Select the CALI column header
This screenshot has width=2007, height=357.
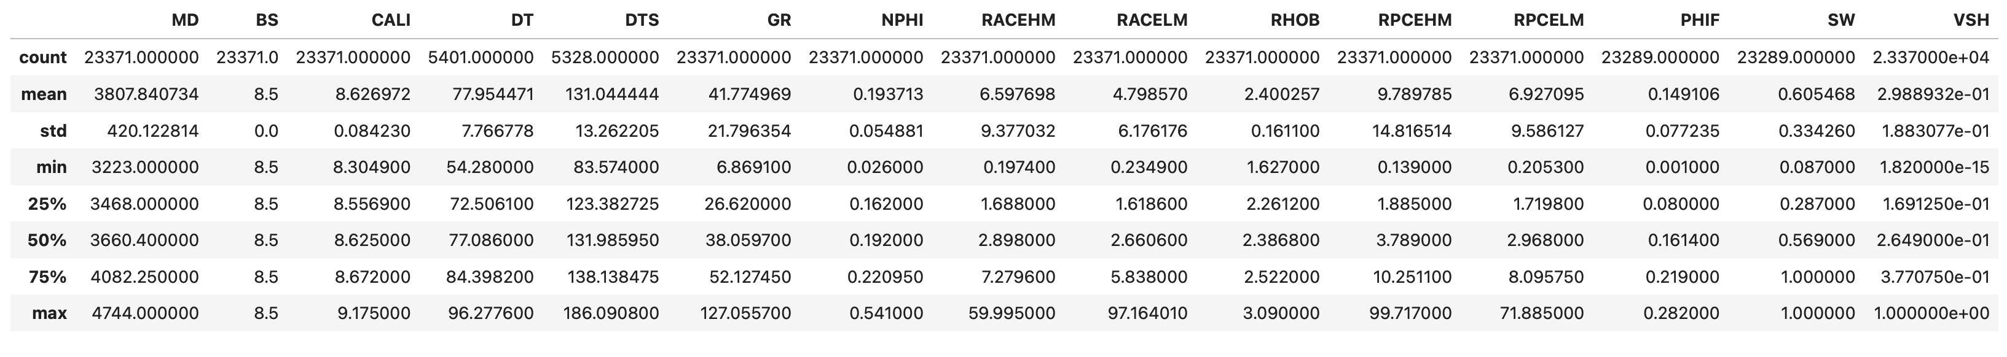[x=390, y=20]
